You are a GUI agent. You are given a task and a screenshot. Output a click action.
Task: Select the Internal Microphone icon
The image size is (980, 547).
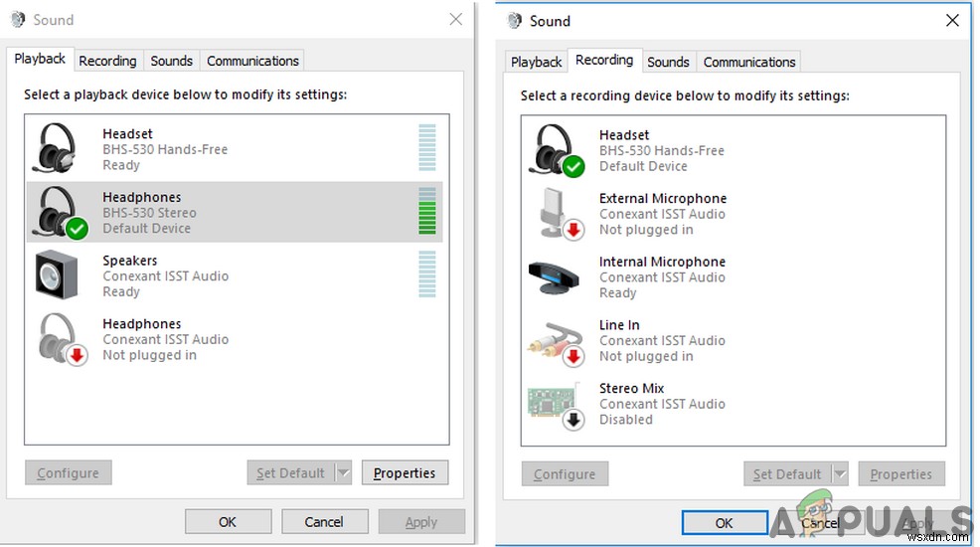(x=554, y=277)
